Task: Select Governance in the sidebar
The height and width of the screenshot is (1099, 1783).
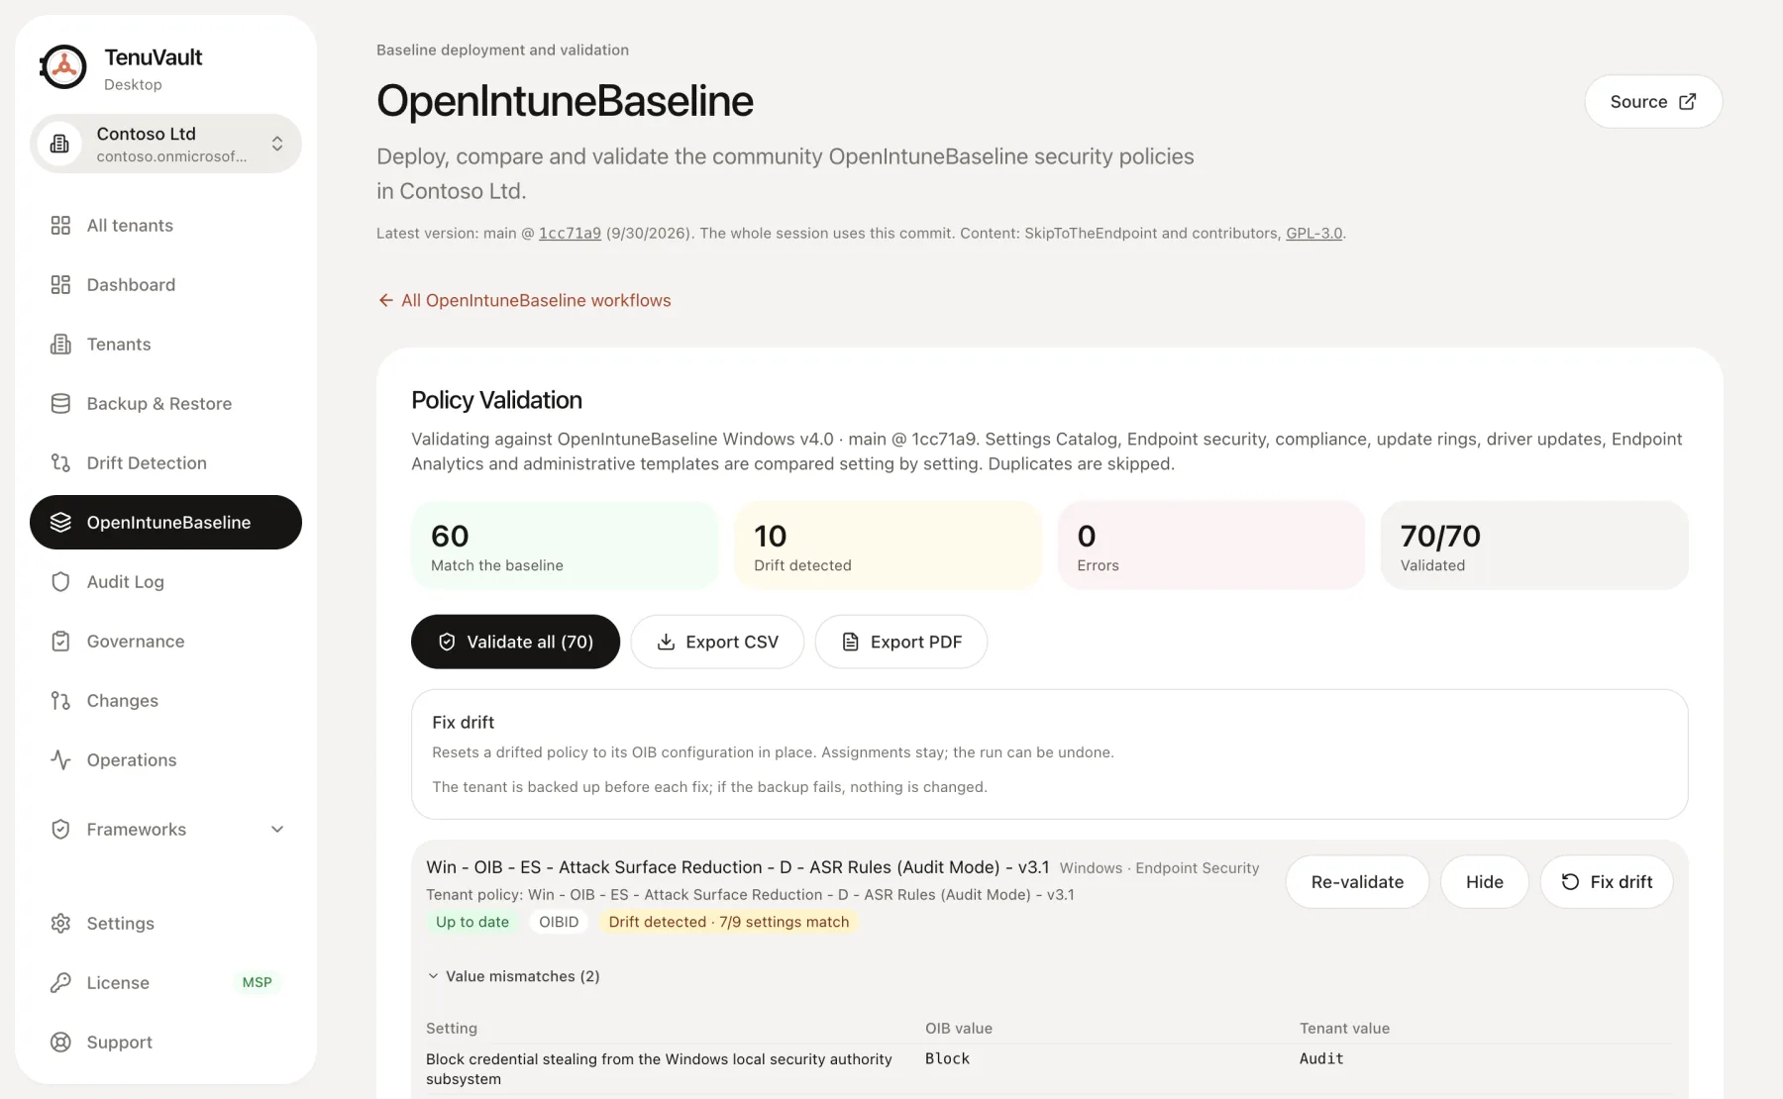Action: pos(165,642)
